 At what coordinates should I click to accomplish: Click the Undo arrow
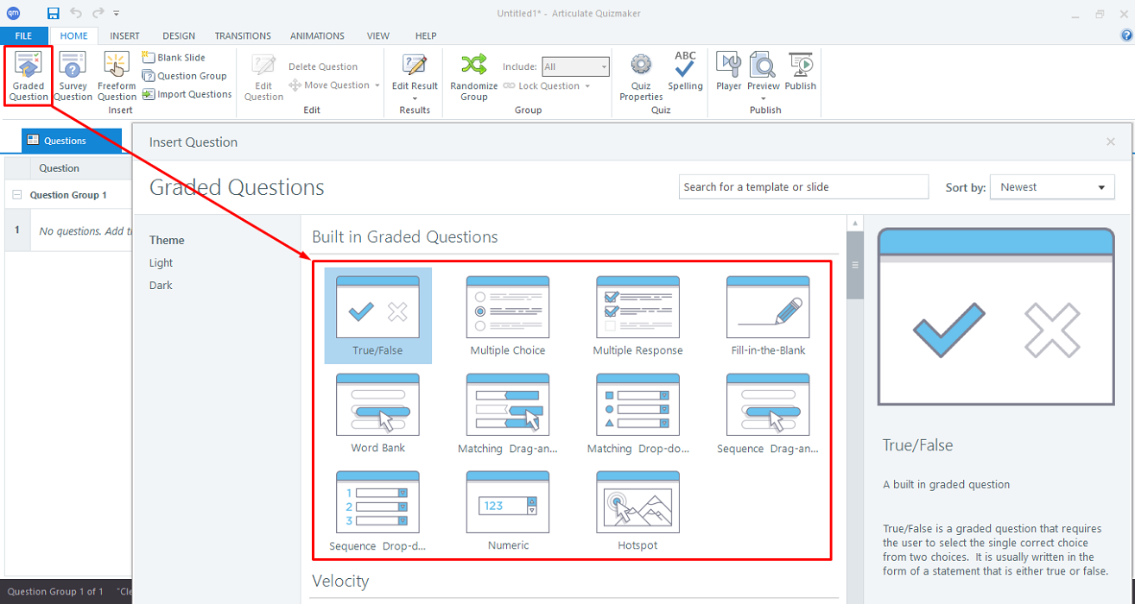(76, 13)
